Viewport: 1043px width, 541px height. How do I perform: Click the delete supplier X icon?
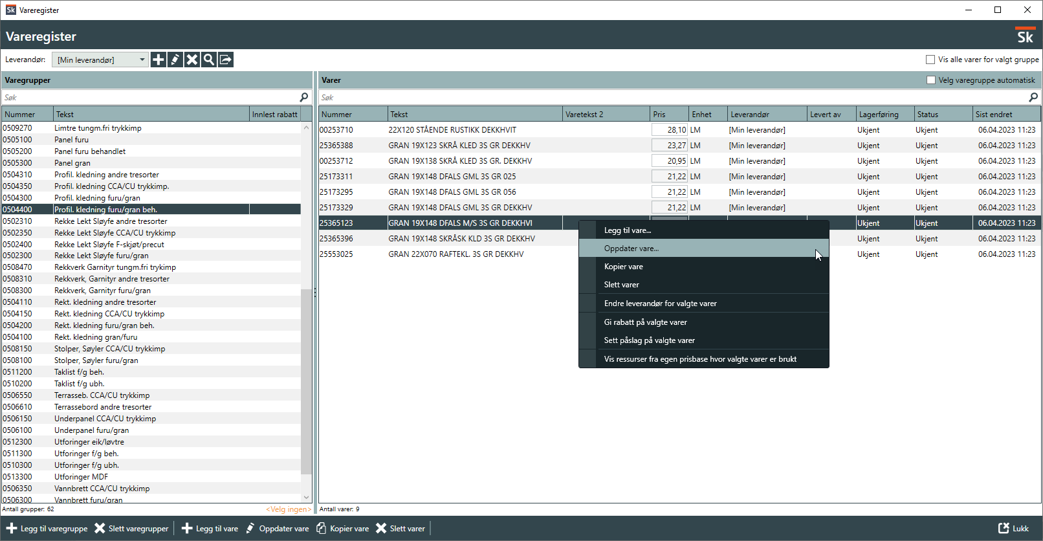(192, 60)
